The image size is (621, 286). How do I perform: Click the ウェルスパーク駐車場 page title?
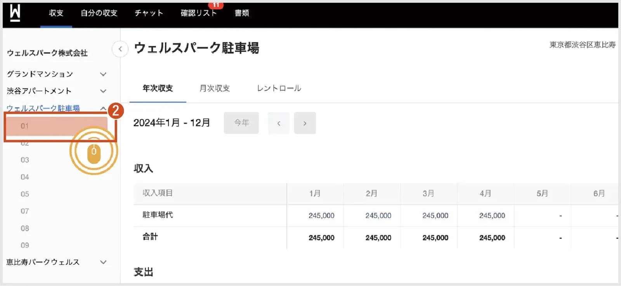196,48
